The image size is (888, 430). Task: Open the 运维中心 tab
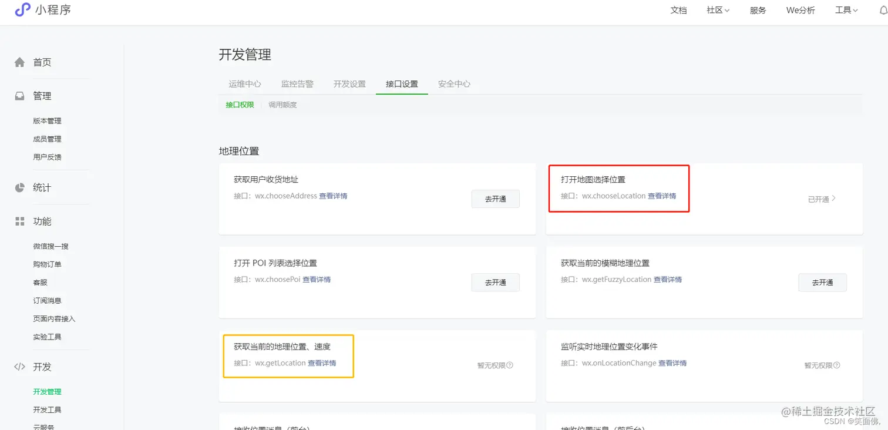245,83
